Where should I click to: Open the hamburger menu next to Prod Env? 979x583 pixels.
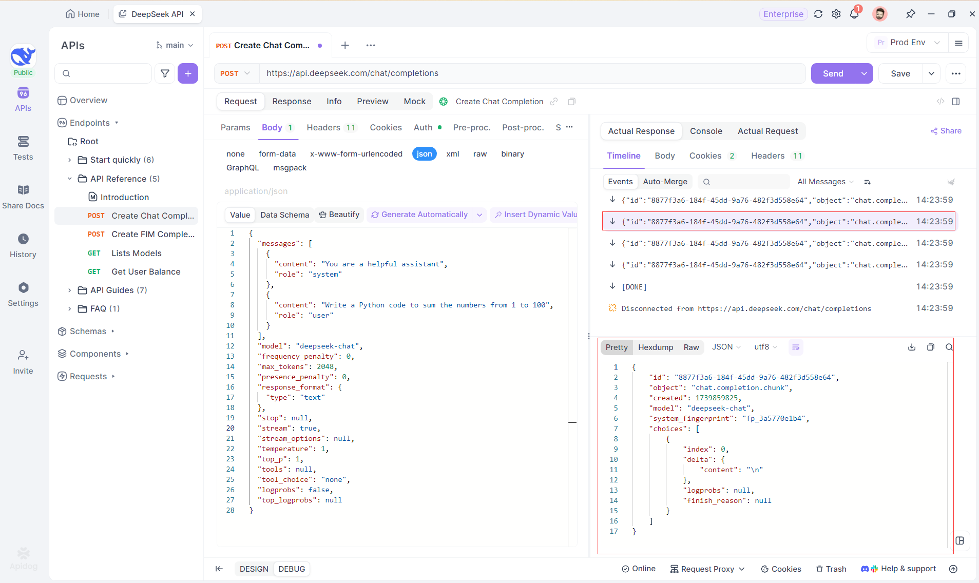[x=958, y=43]
